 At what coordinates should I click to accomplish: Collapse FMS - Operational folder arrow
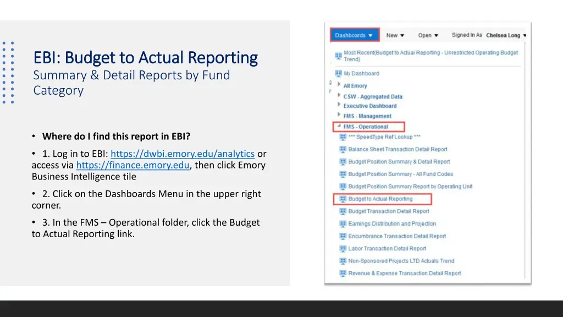(339, 126)
